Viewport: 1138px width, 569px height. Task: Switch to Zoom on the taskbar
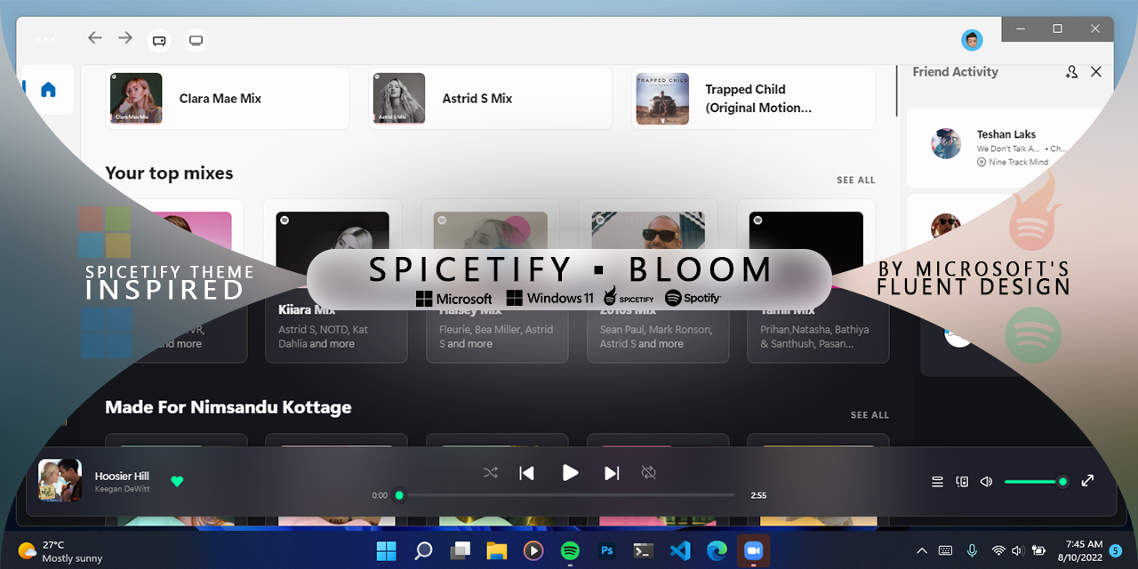[753, 551]
